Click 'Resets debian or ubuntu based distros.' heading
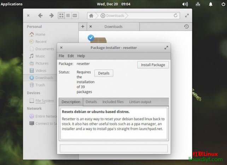Image resolution: width=227 pixels, height=165 pixels. click(96, 112)
